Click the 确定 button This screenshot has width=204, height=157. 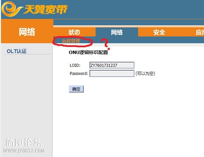pyautogui.click(x=76, y=89)
